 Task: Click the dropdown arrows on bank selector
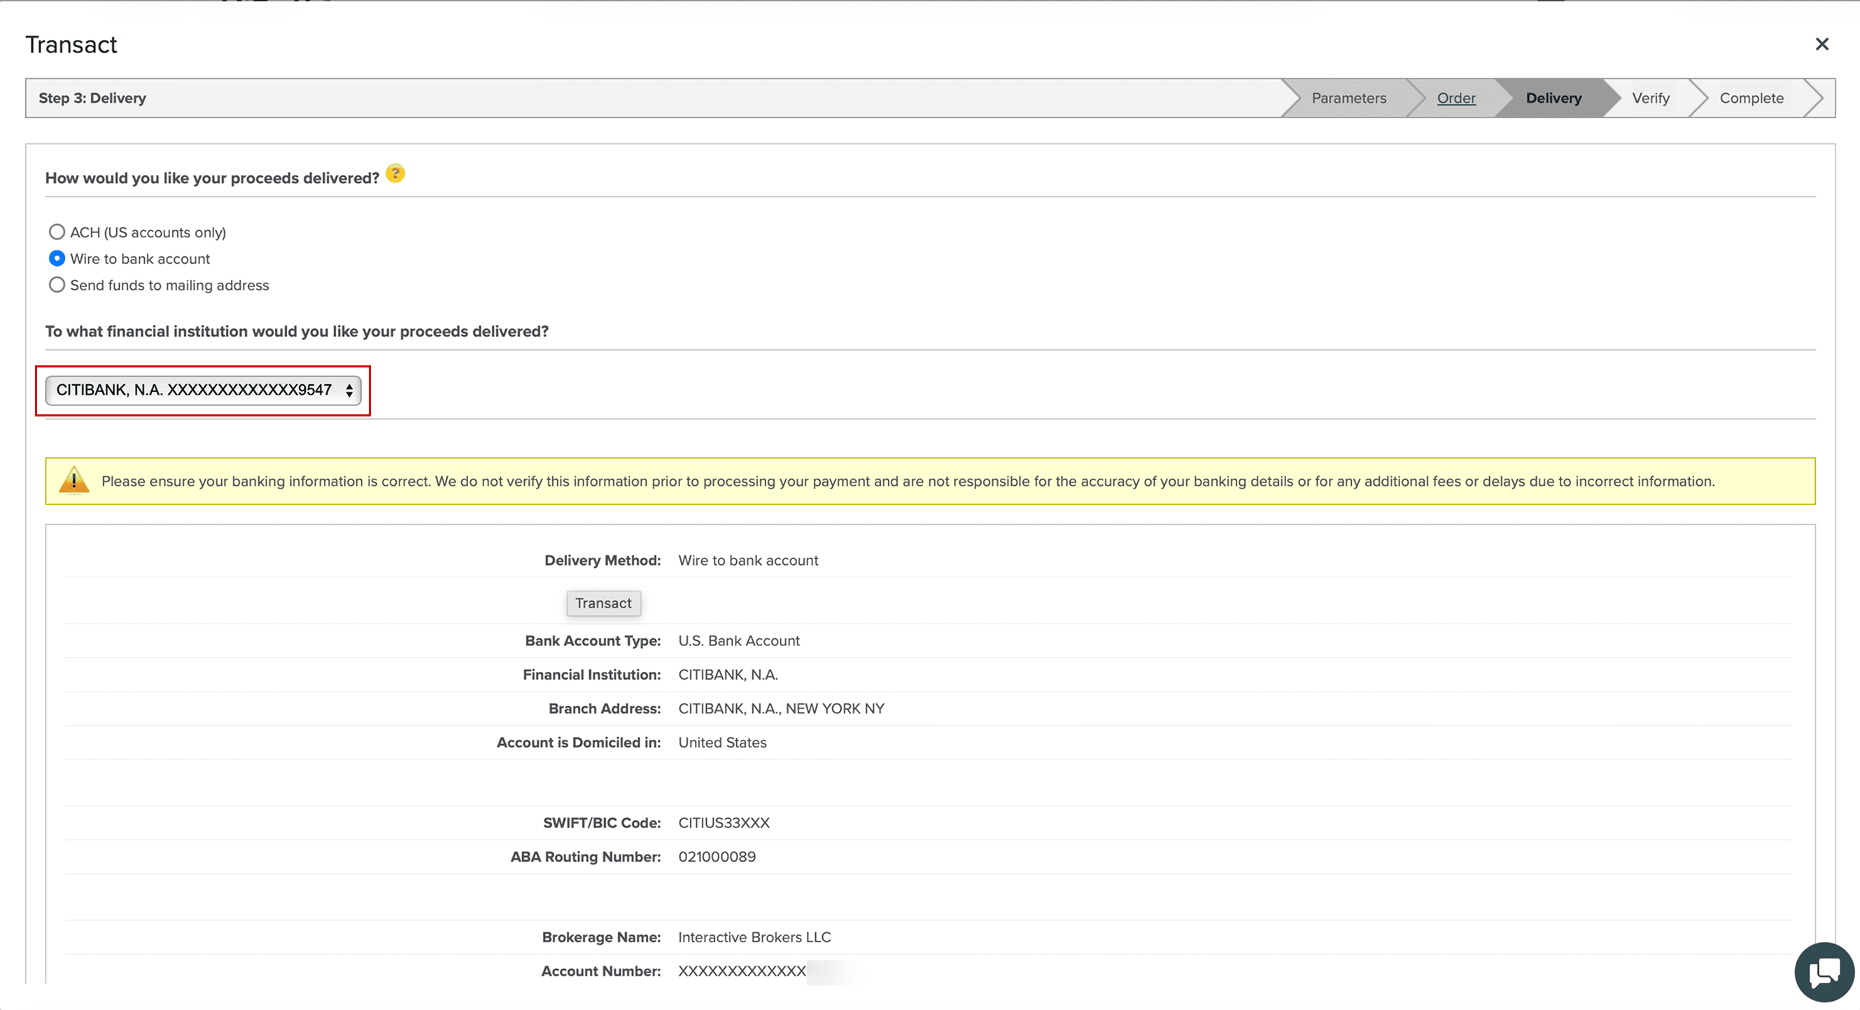(x=349, y=391)
